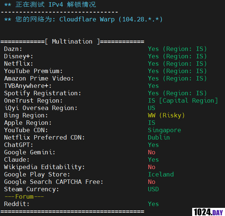This screenshot has width=225, height=216.
Task: Select the Multination section header
Action: (x=72, y=42)
